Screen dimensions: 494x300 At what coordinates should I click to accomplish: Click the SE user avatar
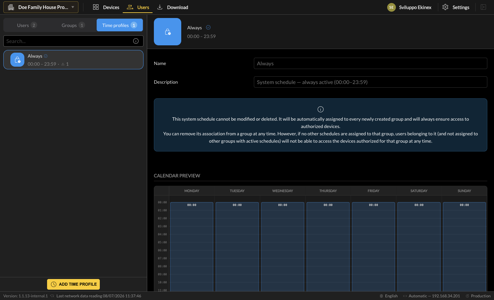392,7
